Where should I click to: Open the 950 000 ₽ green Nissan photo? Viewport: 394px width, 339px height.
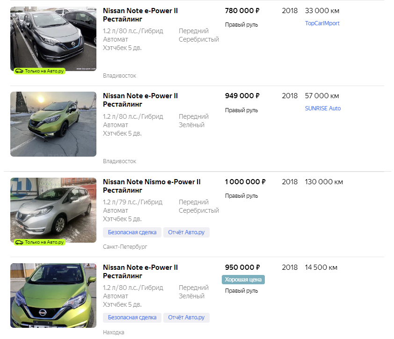point(53,296)
